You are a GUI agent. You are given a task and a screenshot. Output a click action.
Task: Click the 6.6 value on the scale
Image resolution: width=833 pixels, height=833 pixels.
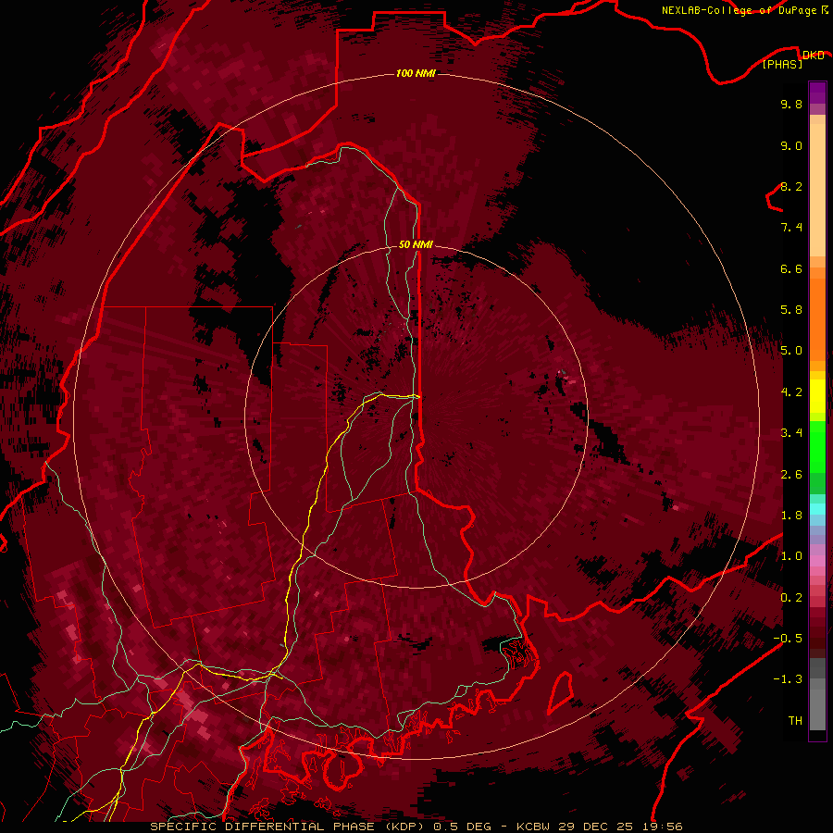tap(791, 268)
